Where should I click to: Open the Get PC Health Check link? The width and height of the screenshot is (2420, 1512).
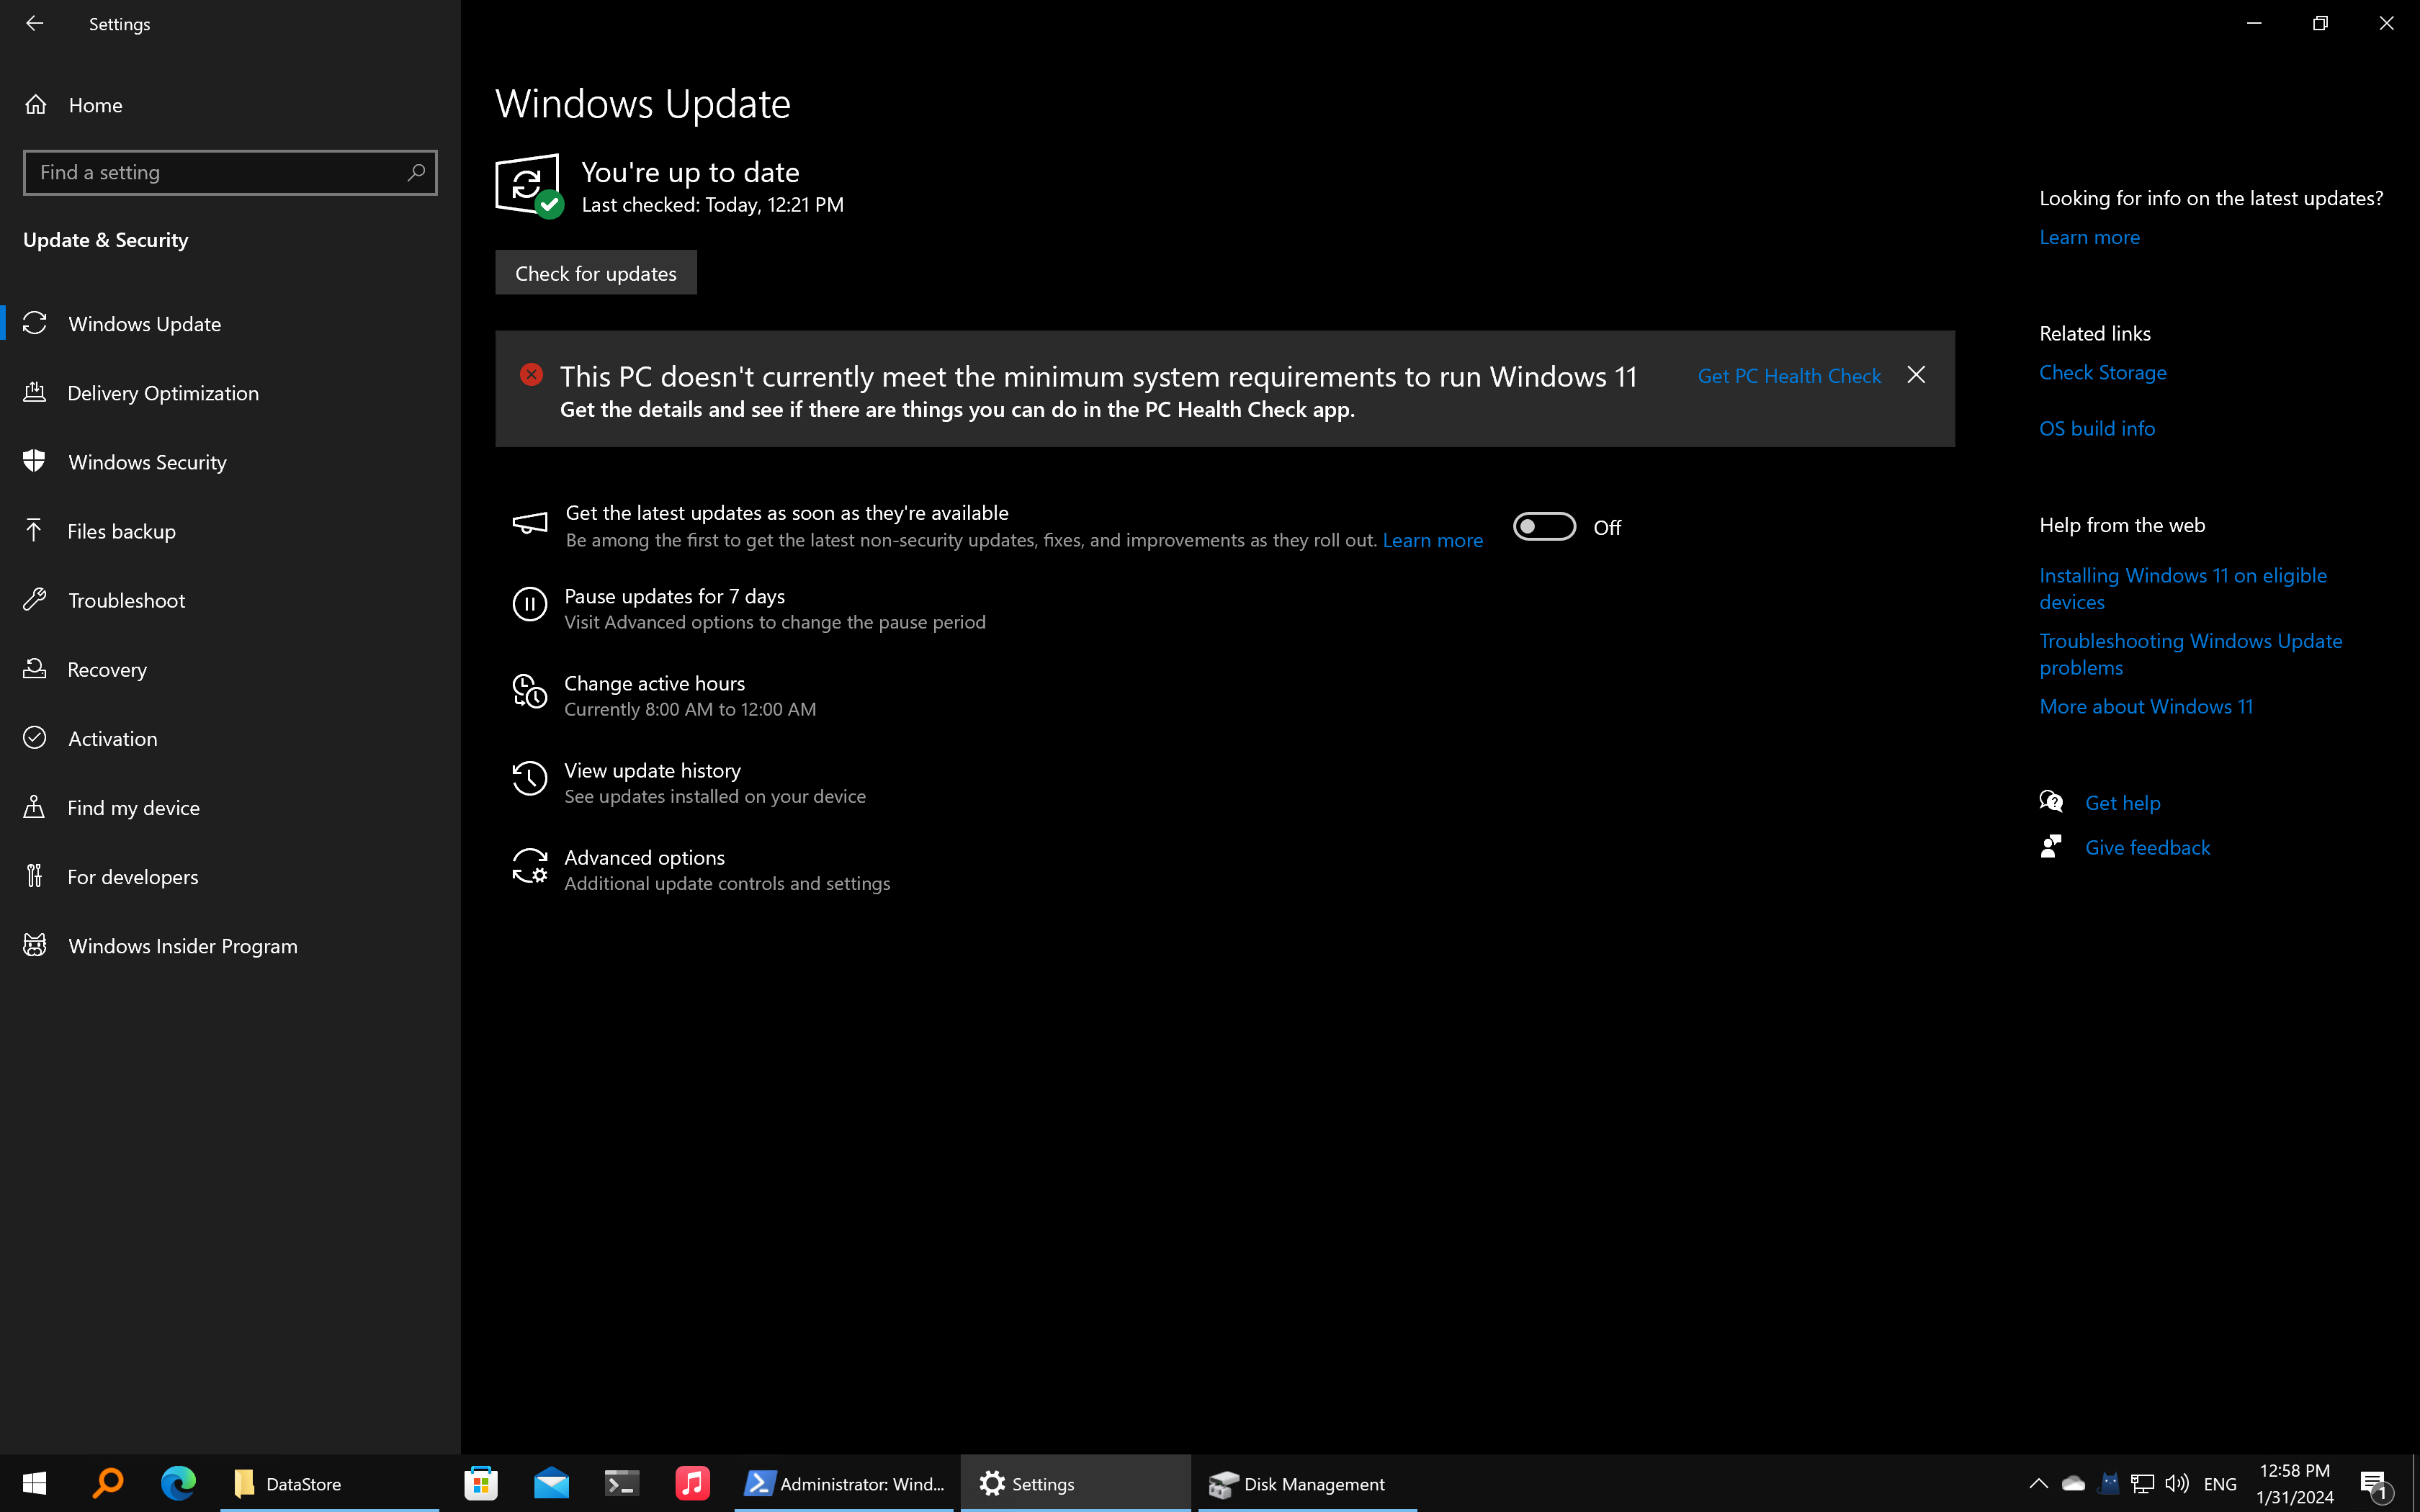1789,375
